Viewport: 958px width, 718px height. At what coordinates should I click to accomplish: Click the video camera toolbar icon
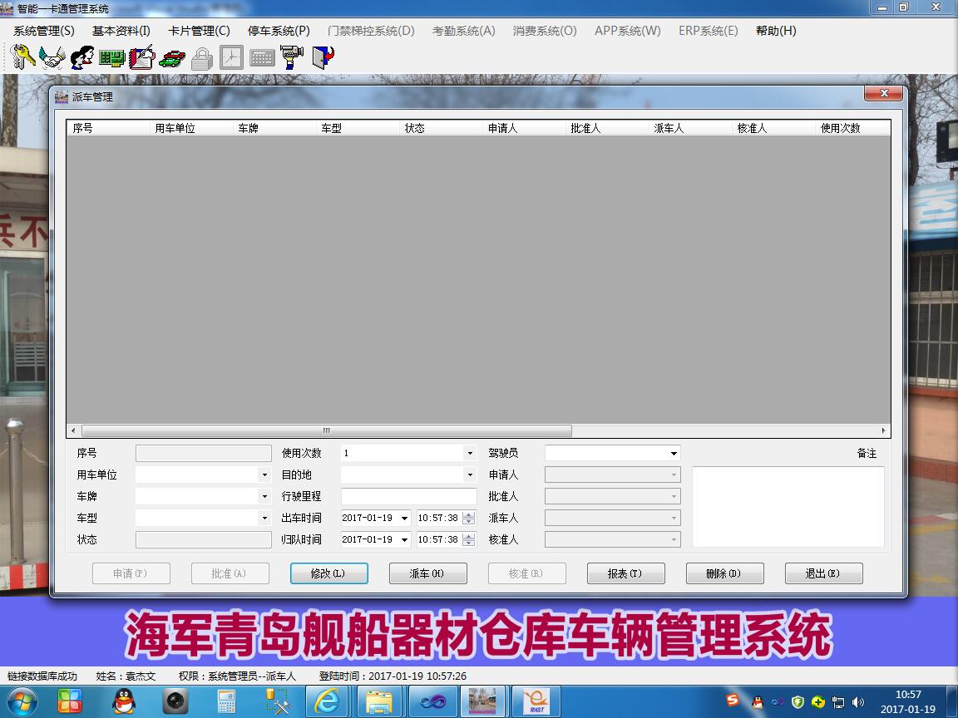pyautogui.click(x=292, y=57)
